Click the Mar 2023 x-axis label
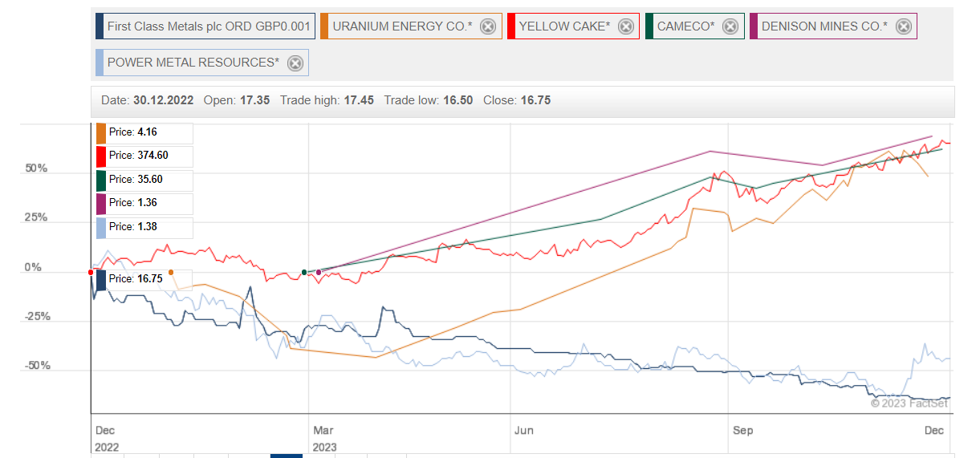This screenshot has width=976, height=458. (325, 439)
